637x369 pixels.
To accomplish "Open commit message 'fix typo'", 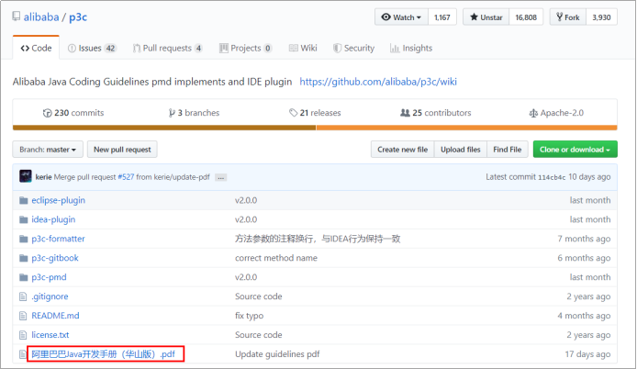I will click(x=249, y=316).
